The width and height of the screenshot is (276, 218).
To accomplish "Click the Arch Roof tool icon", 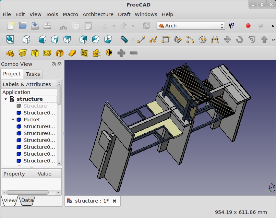I will 72,53.
